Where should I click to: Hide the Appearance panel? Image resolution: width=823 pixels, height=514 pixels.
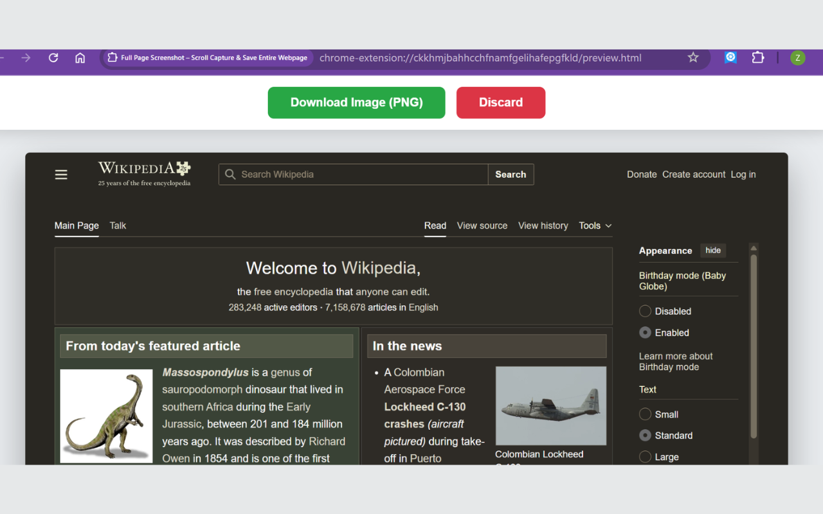point(713,251)
